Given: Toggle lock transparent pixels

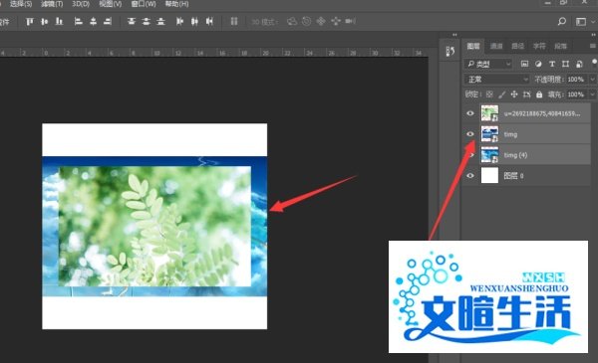Looking at the screenshot, I should click(x=489, y=94).
